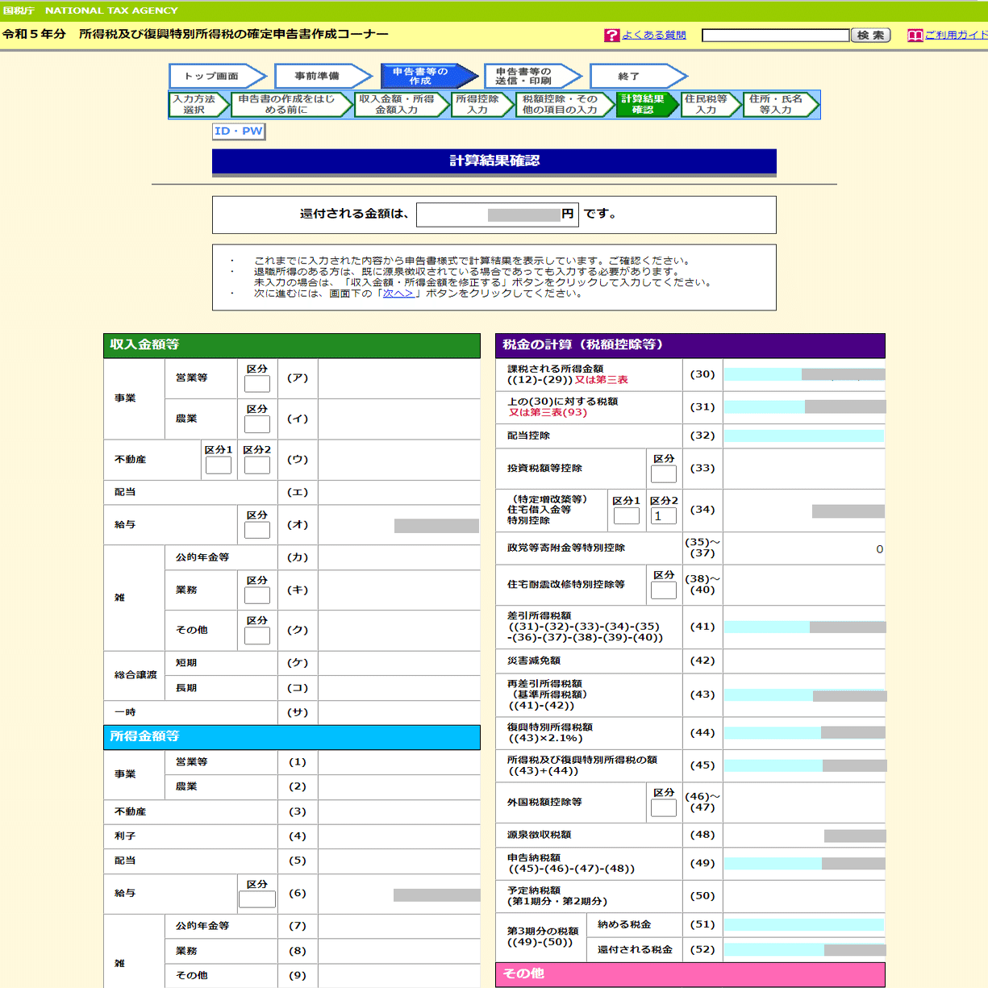
Task: Click red 又は第三表(93) text
Action: 548,412
